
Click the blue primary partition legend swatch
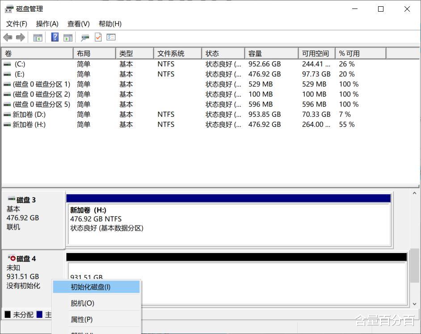[39, 314]
